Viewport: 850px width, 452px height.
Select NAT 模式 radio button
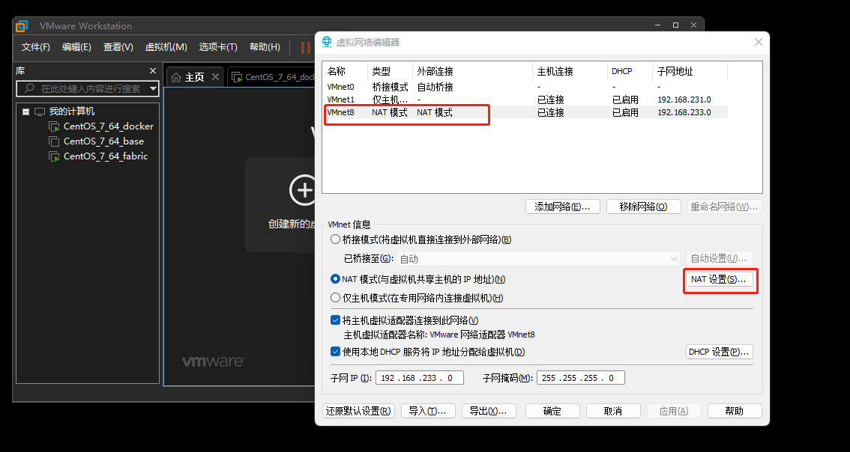pyautogui.click(x=336, y=279)
